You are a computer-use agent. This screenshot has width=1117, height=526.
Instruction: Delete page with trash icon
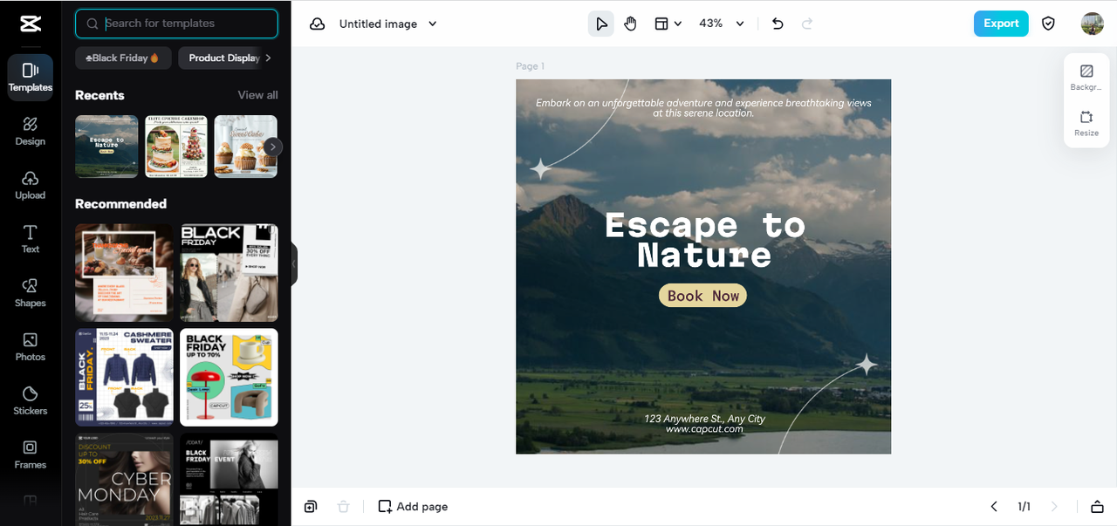coord(344,507)
